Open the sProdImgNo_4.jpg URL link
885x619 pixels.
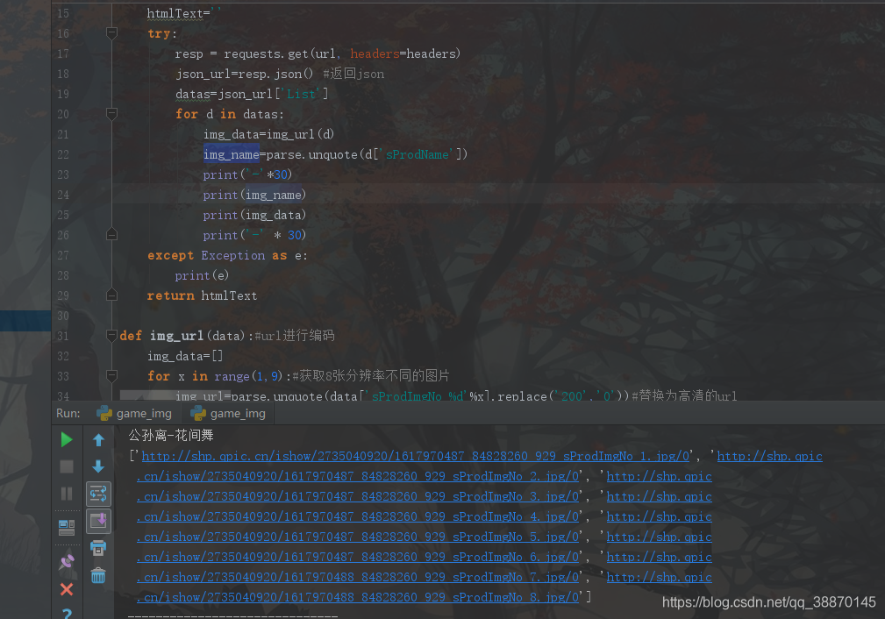358,517
